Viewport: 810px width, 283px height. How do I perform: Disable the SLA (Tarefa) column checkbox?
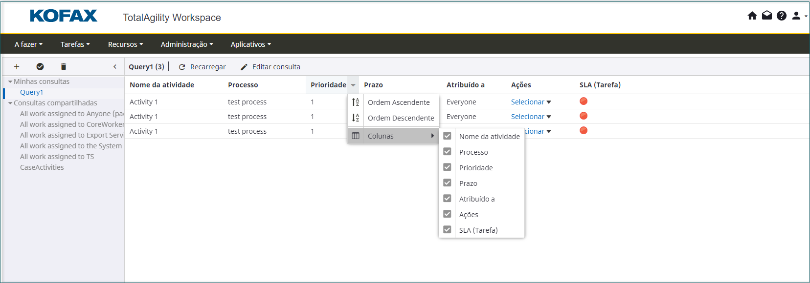pyautogui.click(x=447, y=230)
